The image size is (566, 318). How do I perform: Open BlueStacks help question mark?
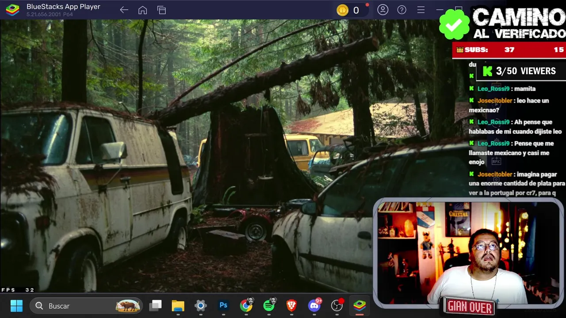point(402,10)
